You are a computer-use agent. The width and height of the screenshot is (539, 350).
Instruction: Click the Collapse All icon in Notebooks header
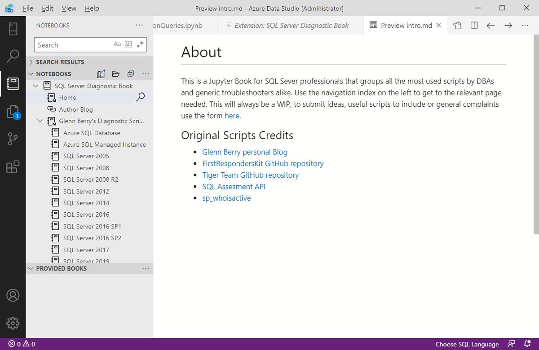point(130,74)
